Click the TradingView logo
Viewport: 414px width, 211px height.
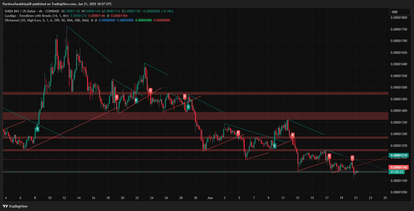tap(15, 206)
